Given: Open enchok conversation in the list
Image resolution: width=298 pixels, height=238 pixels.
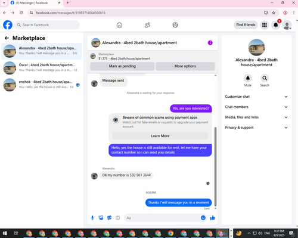Looking at the screenshot, I should coord(42,85).
